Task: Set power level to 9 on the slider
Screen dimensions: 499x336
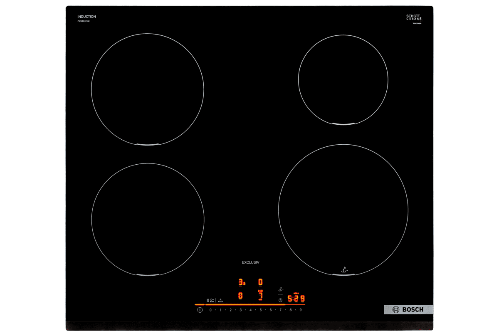Action: (301, 310)
